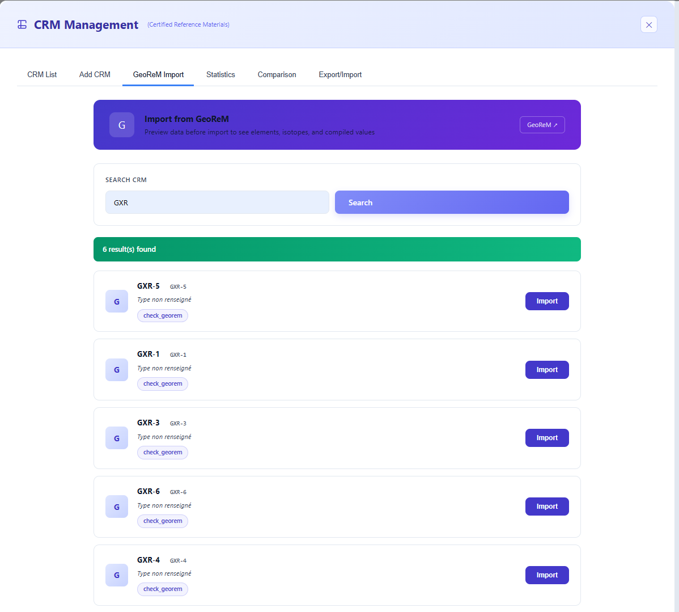The width and height of the screenshot is (679, 612).
Task: Click the check_georem badge under GXR-4
Action: [x=163, y=589]
